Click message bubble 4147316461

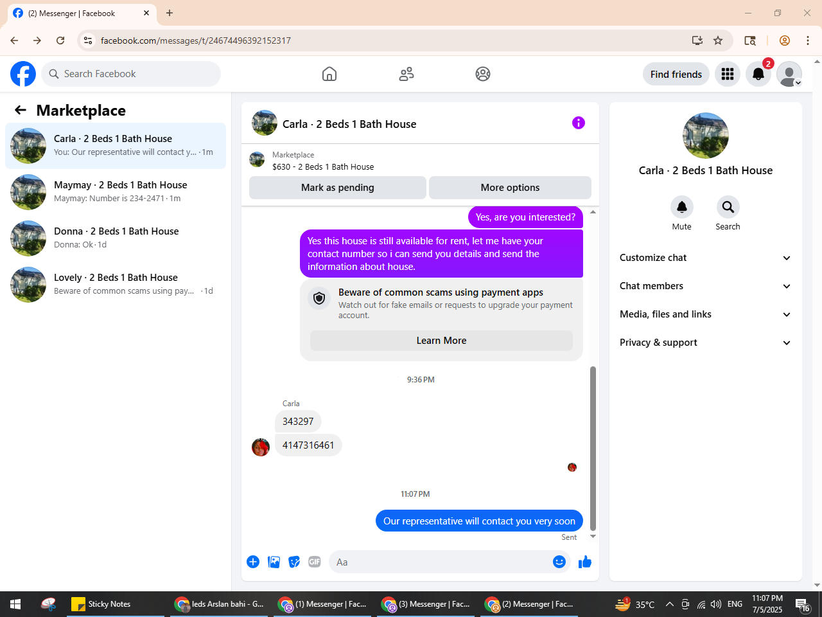(308, 445)
